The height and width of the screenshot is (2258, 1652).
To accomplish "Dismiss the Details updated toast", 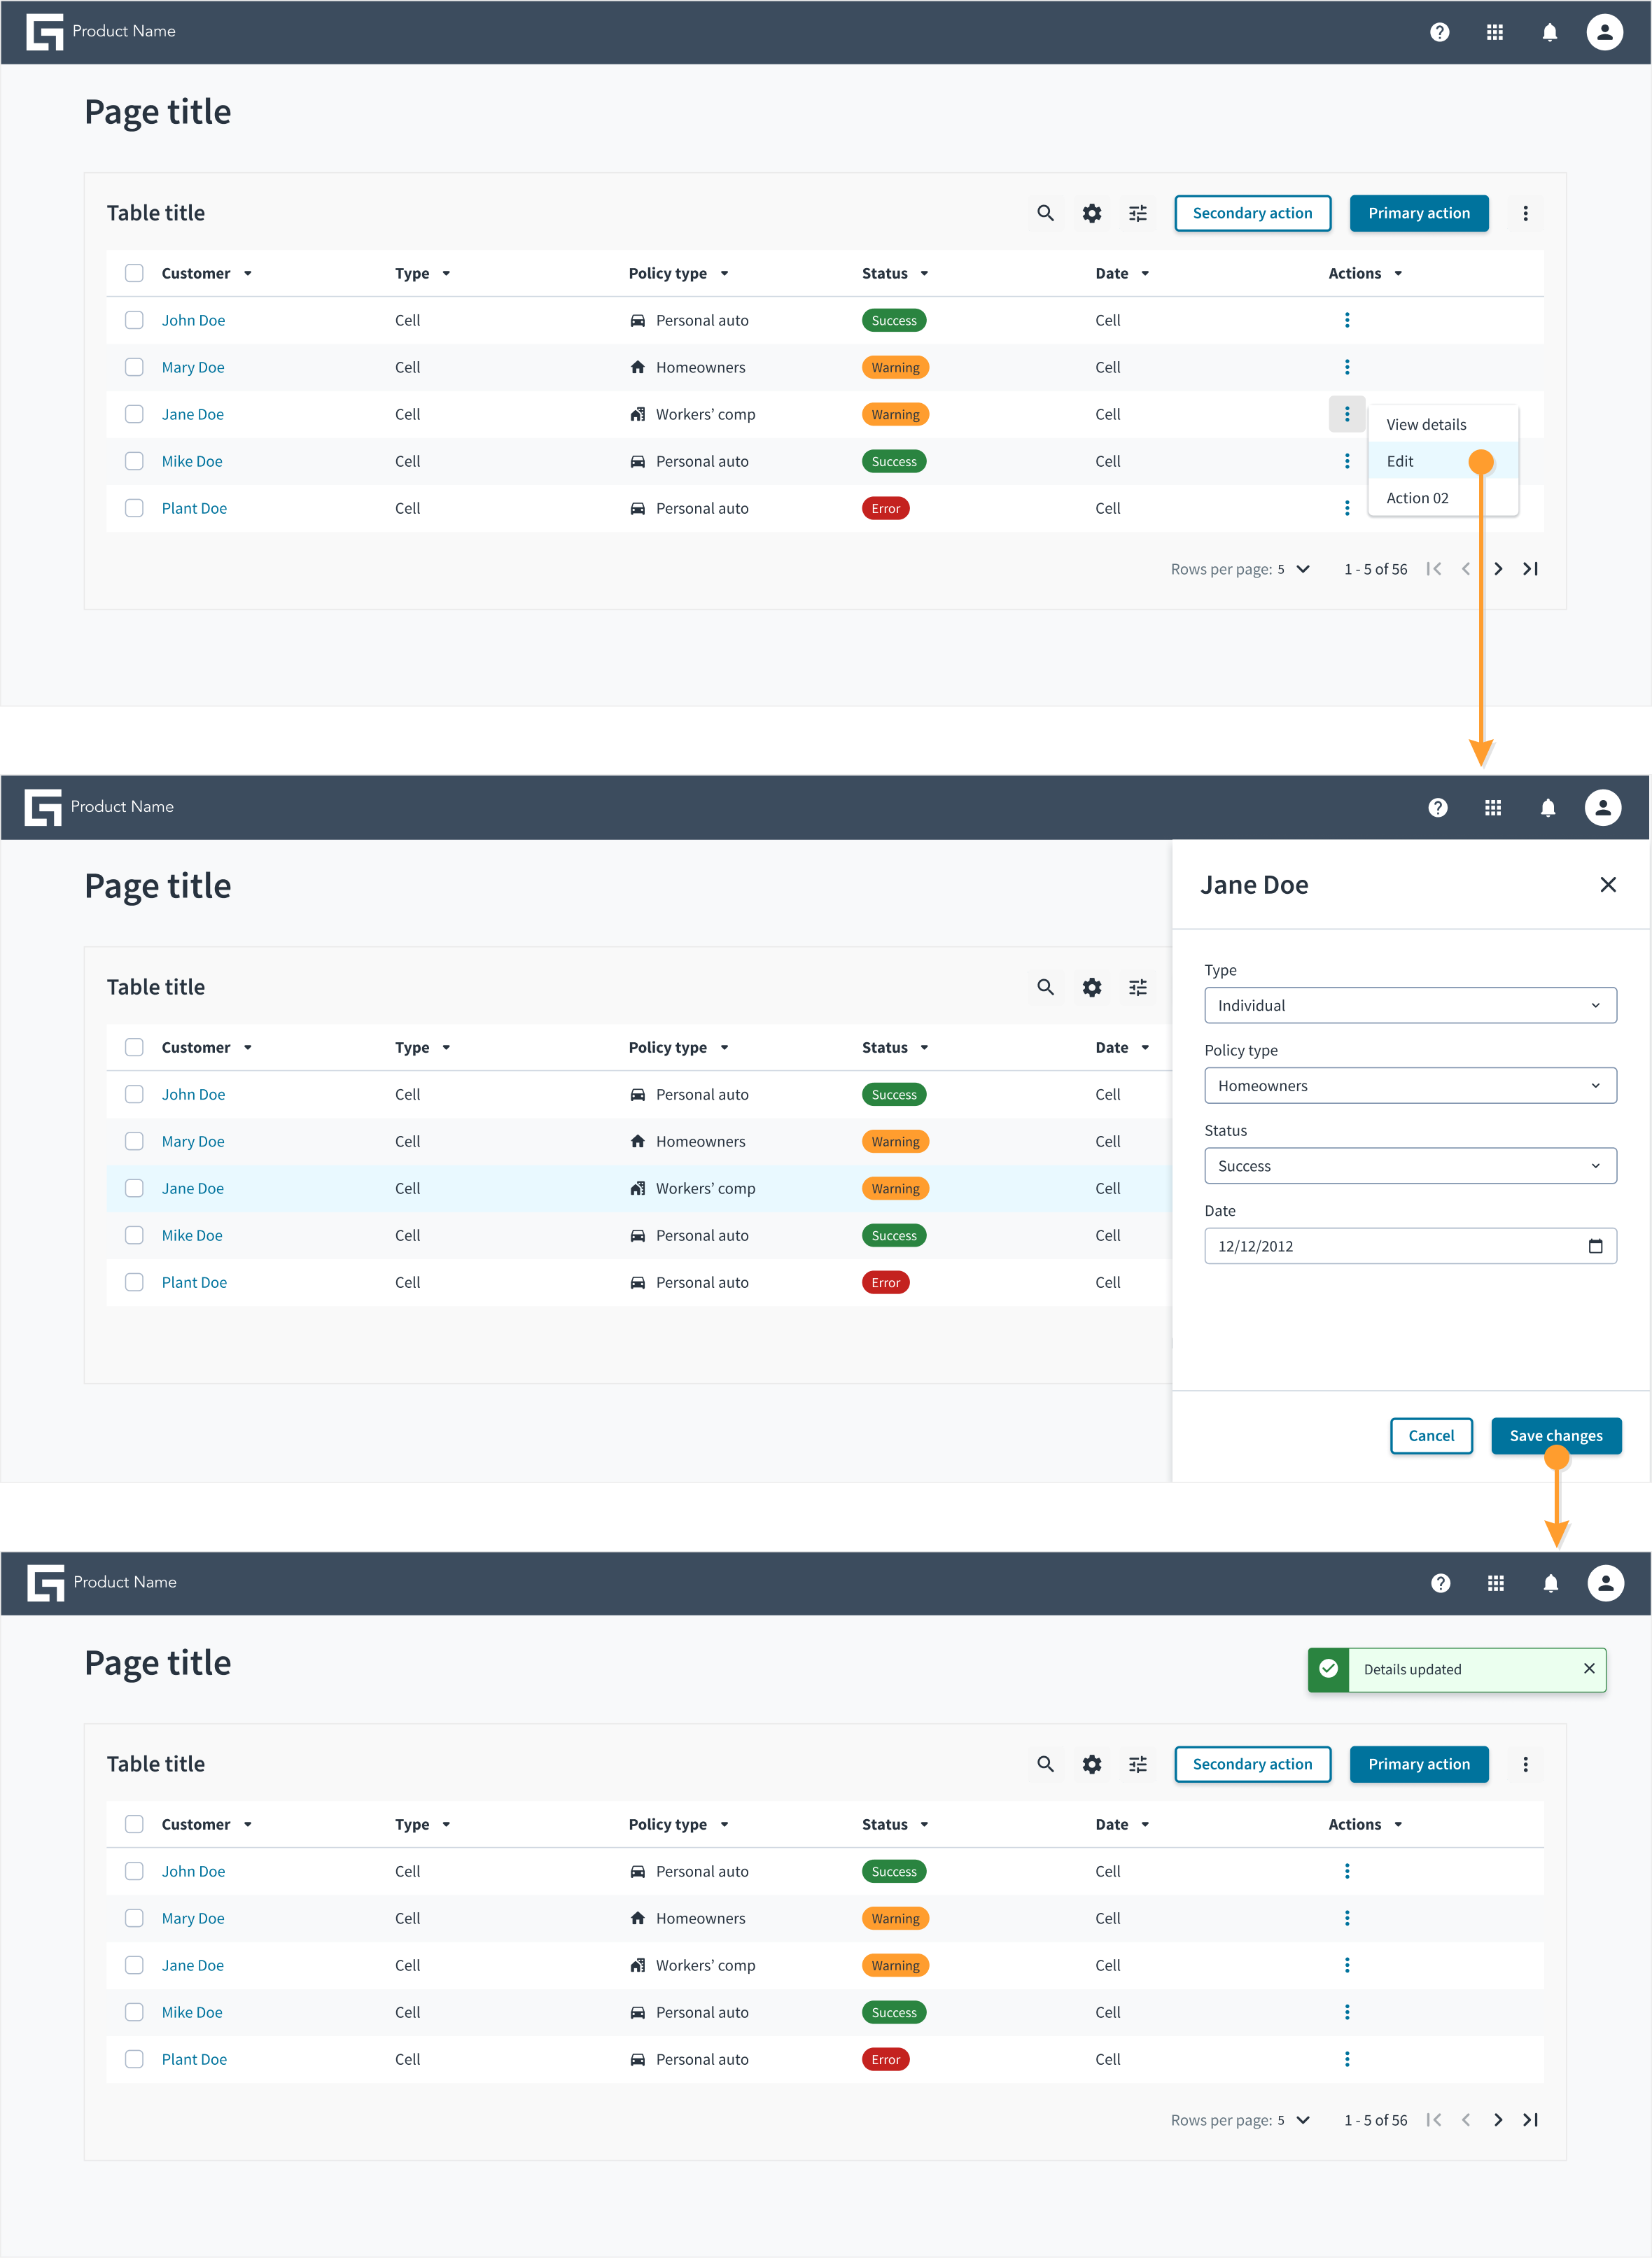I will tap(1588, 1669).
